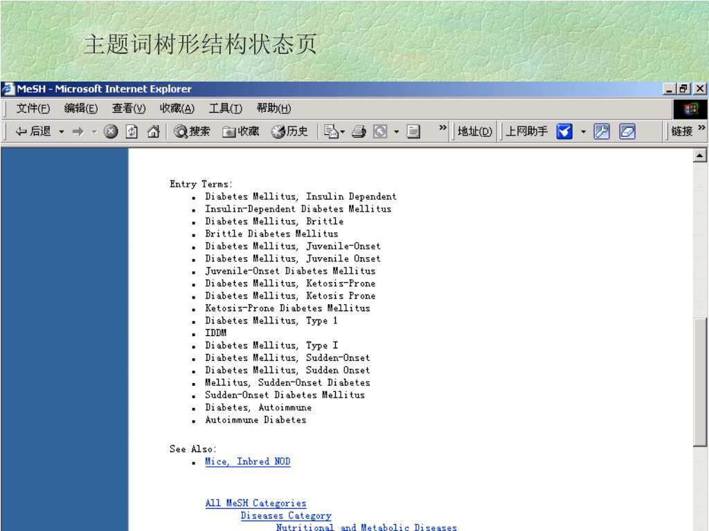Click the entry term IDDM
709x531 pixels.
216,333
